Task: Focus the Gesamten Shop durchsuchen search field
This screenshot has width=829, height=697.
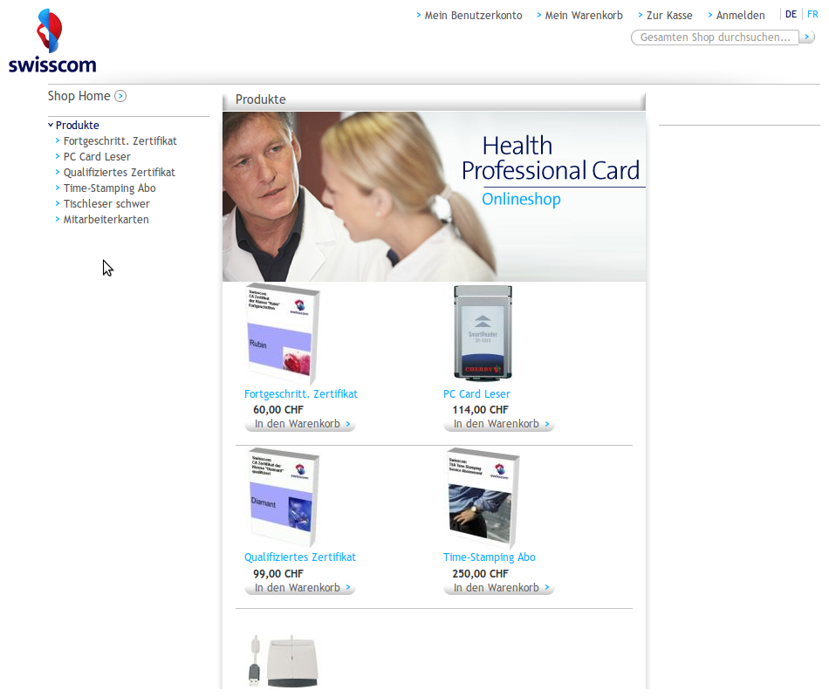Action: pos(715,37)
